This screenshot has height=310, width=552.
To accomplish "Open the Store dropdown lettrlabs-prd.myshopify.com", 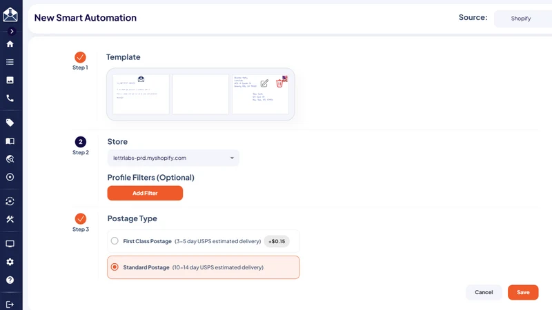I will pyautogui.click(x=173, y=158).
